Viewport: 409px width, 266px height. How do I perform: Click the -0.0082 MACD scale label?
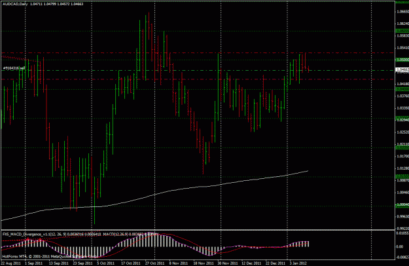pos(402,257)
